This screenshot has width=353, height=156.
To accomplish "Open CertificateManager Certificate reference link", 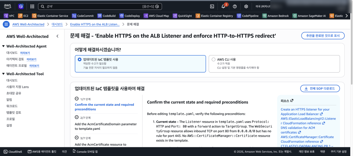I will (307, 139).
